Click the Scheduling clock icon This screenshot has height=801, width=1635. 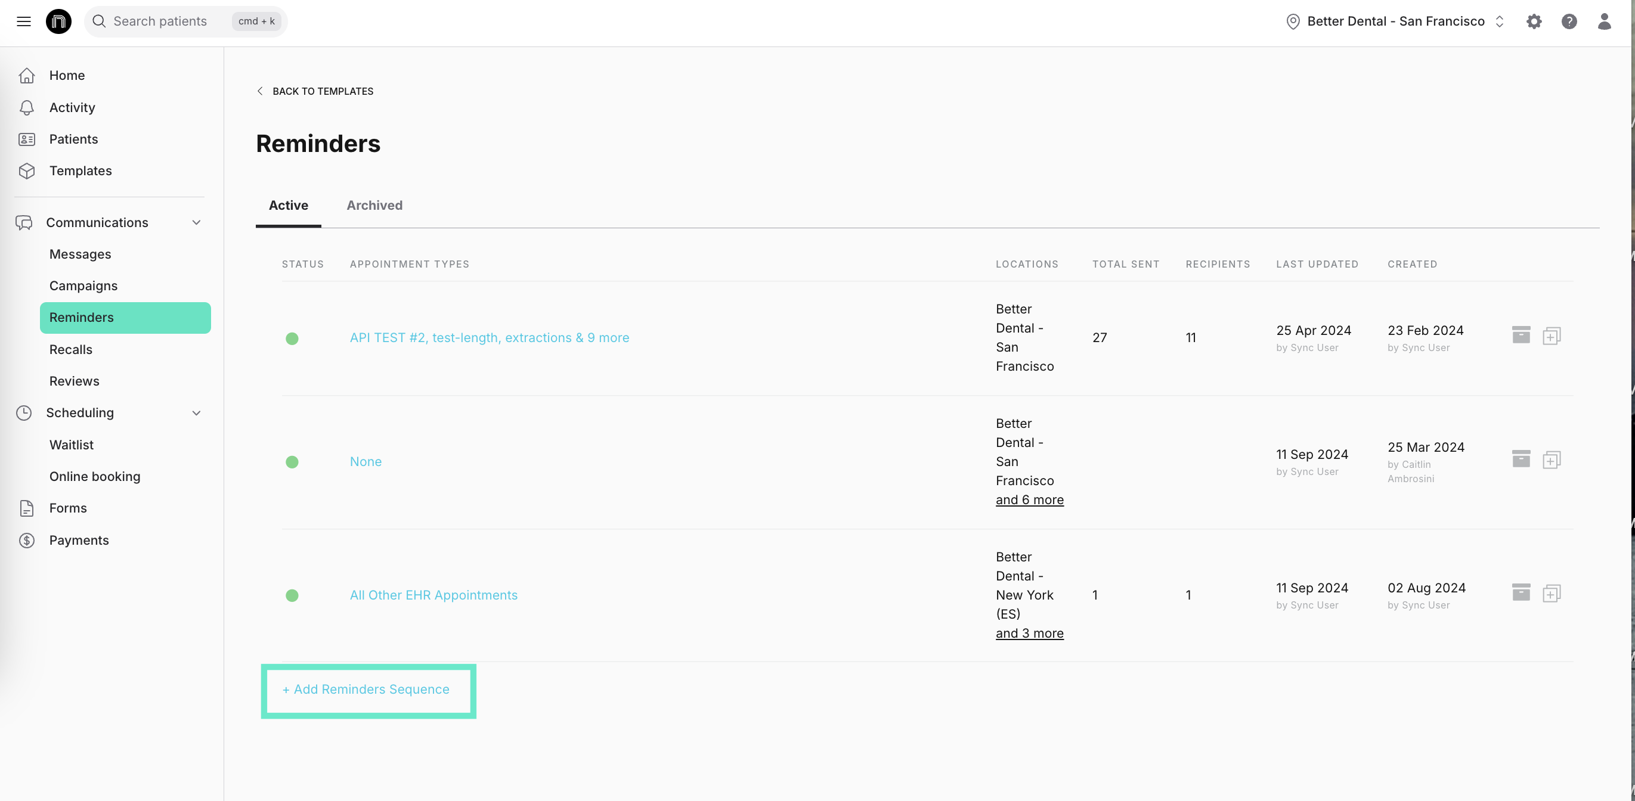click(x=24, y=413)
